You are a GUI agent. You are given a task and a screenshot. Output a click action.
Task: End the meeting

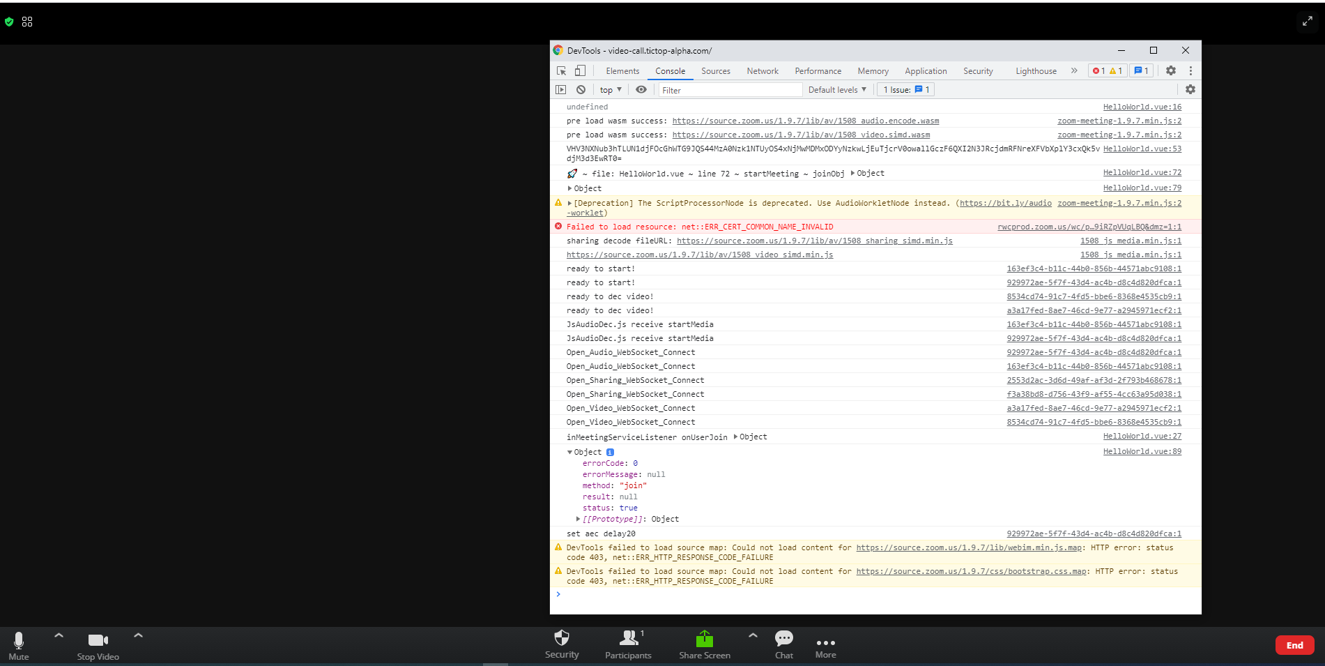[x=1295, y=645]
